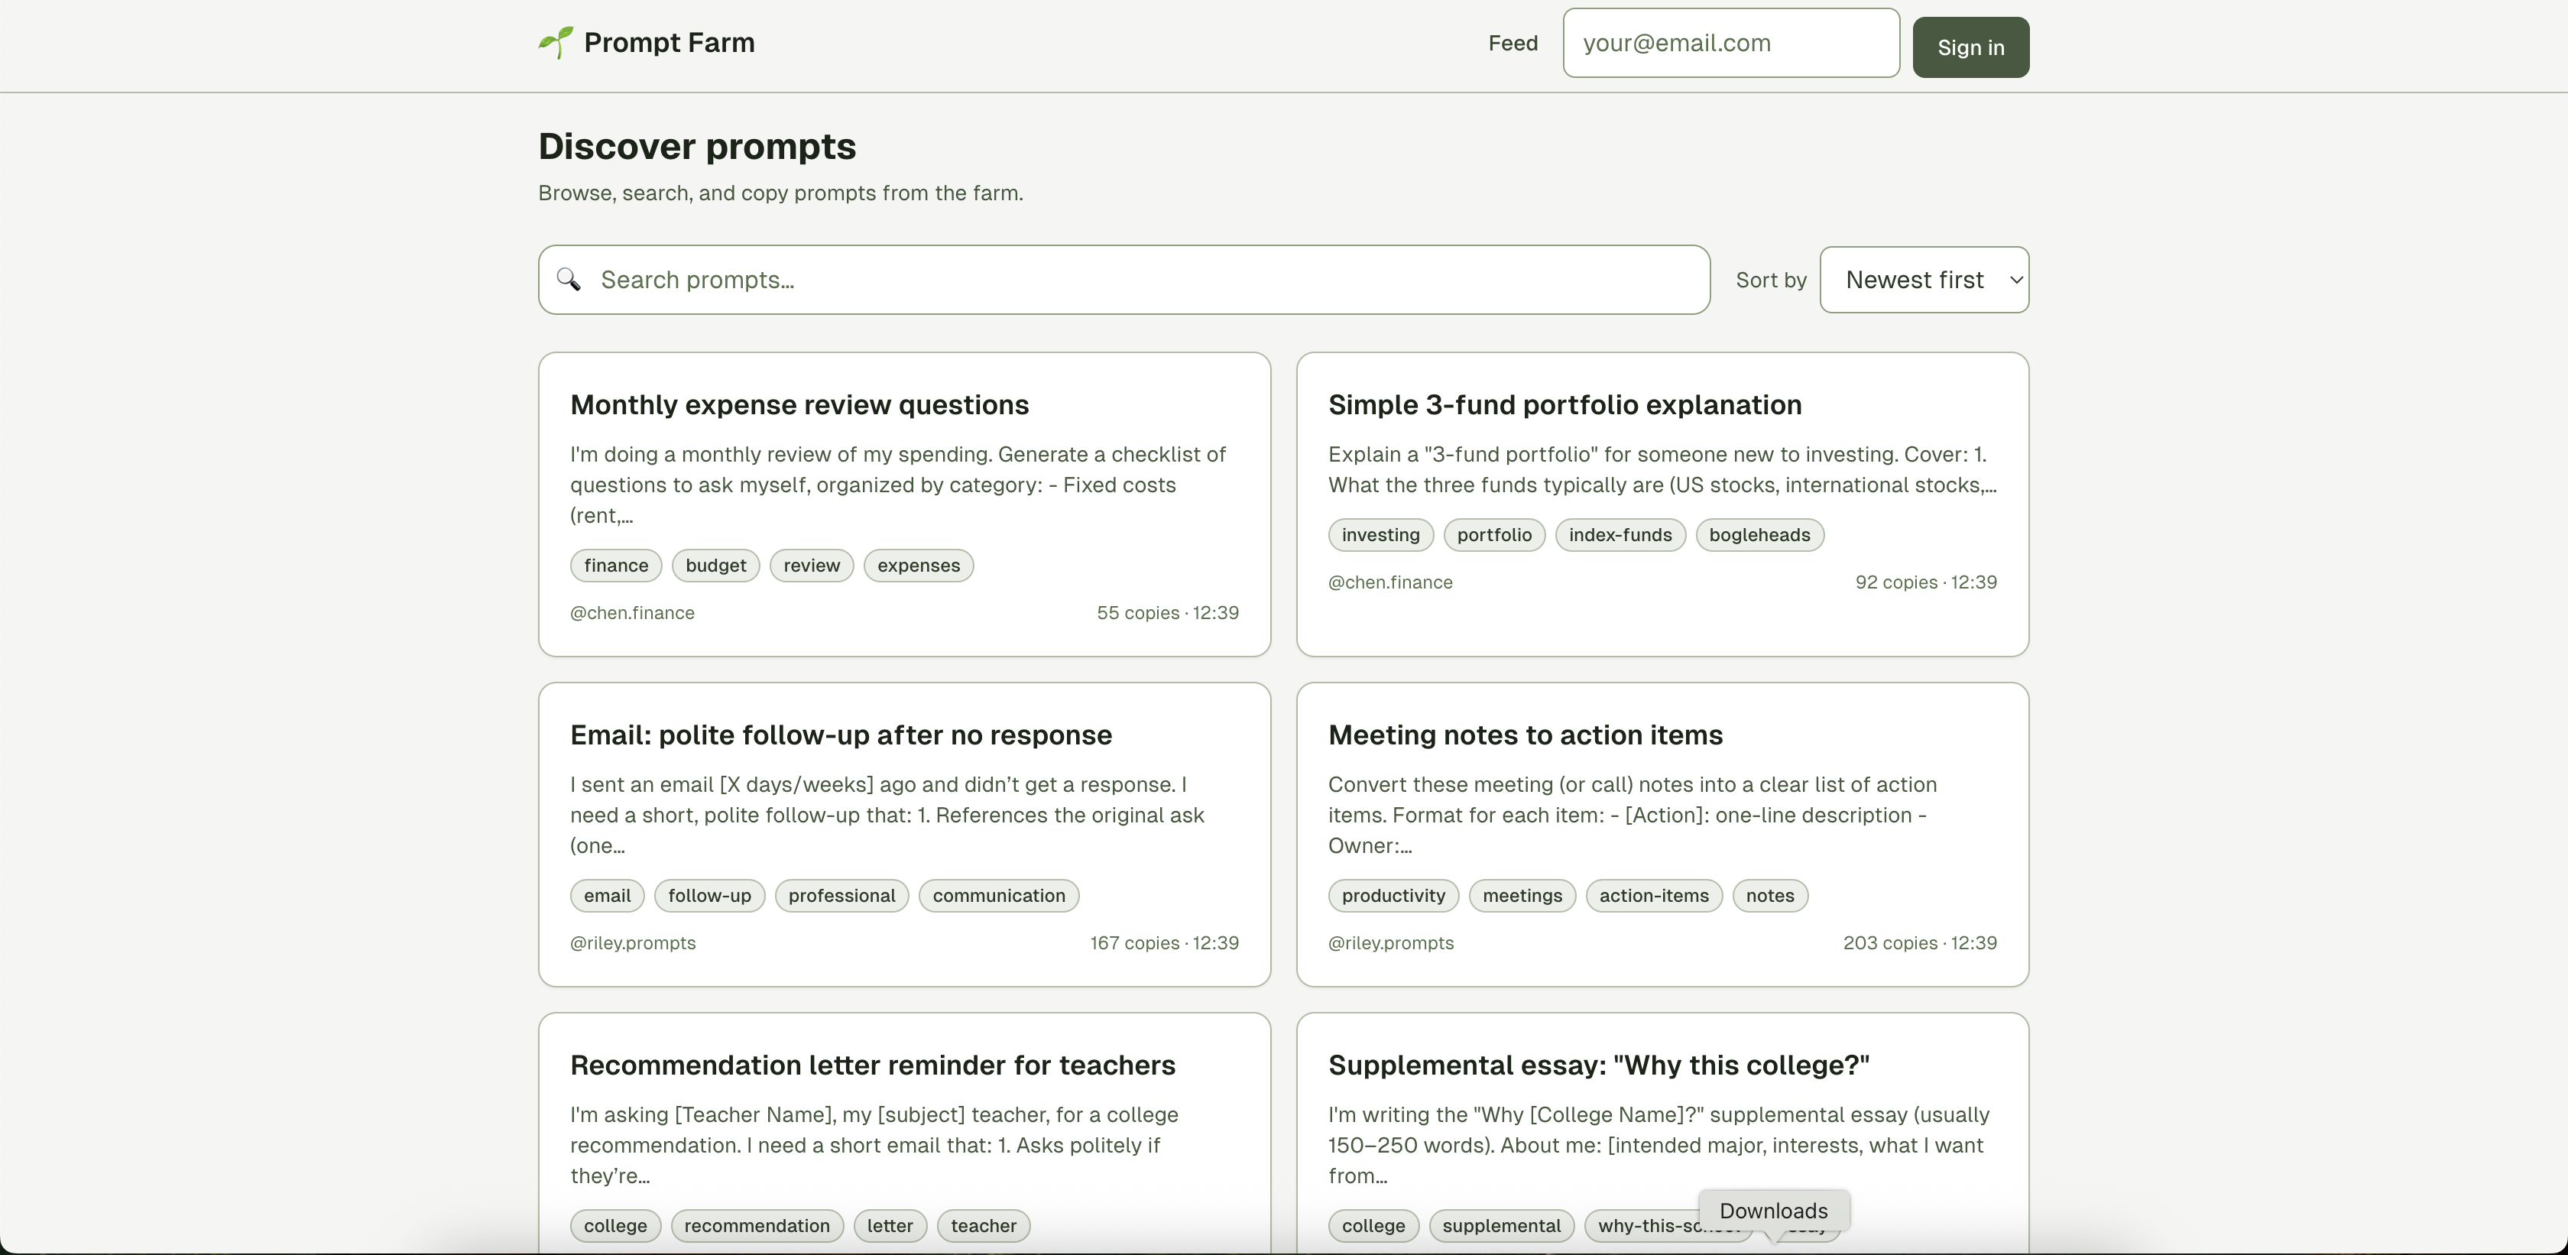
Task: Open Monthly expense review questions prompt
Action: tap(799, 405)
